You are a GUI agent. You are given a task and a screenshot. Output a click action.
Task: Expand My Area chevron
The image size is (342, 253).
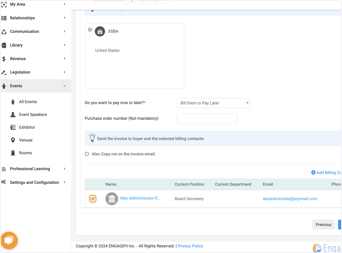pyautogui.click(x=64, y=4)
